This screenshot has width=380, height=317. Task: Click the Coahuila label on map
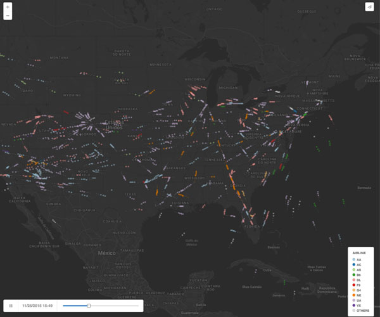coord(112,221)
